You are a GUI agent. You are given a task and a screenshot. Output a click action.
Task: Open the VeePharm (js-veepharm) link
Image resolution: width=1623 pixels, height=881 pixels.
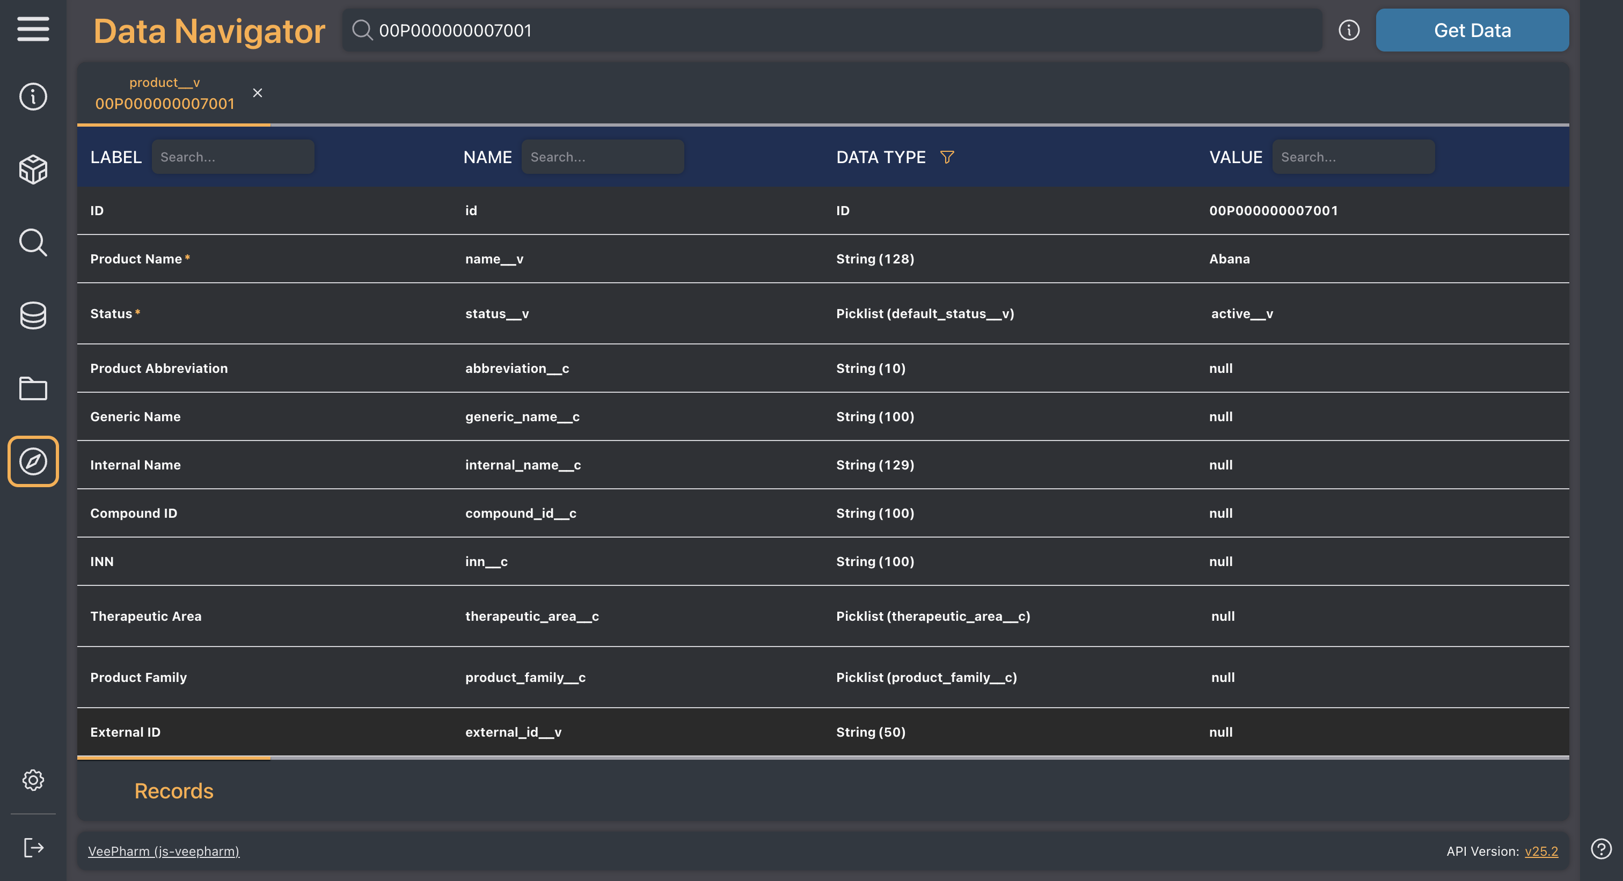164,851
